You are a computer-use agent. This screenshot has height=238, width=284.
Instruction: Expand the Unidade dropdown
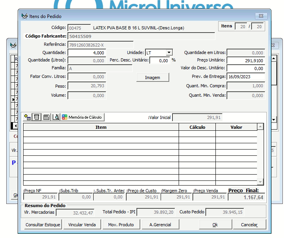tap(169, 52)
